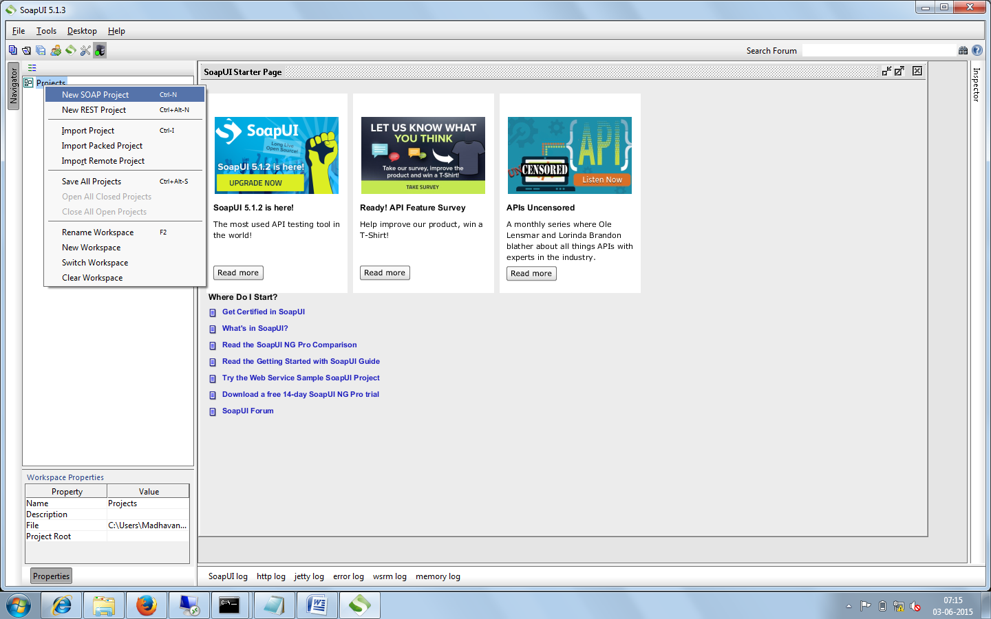This screenshot has height=619, width=991.
Task: Open Read the SoapUI NG Pro Comparison link
Action: point(290,345)
